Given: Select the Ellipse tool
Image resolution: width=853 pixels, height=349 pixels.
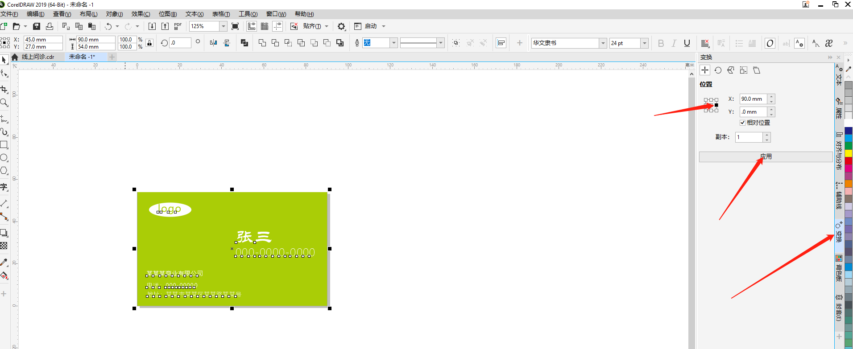Looking at the screenshot, I should pos(4,158).
